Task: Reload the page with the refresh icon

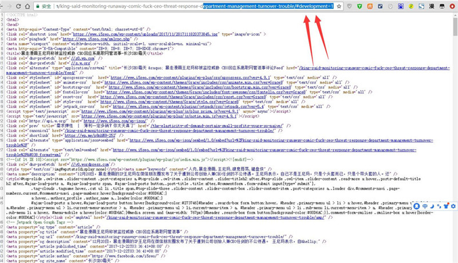Action: [18, 6]
